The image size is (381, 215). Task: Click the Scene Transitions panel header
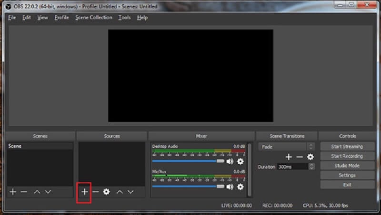tap(287, 136)
